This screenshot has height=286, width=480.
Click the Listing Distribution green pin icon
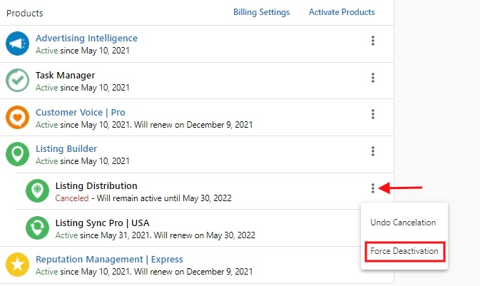37,191
